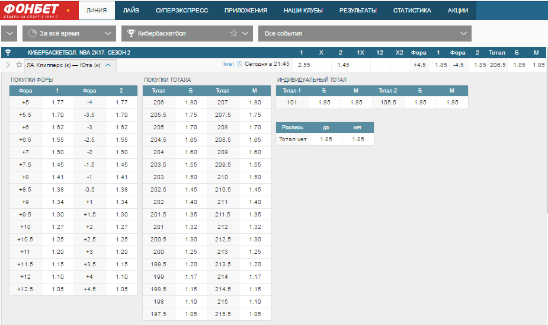Click the clock icon in За всё время
Viewport: 548px width, 325px height.
(33, 33)
